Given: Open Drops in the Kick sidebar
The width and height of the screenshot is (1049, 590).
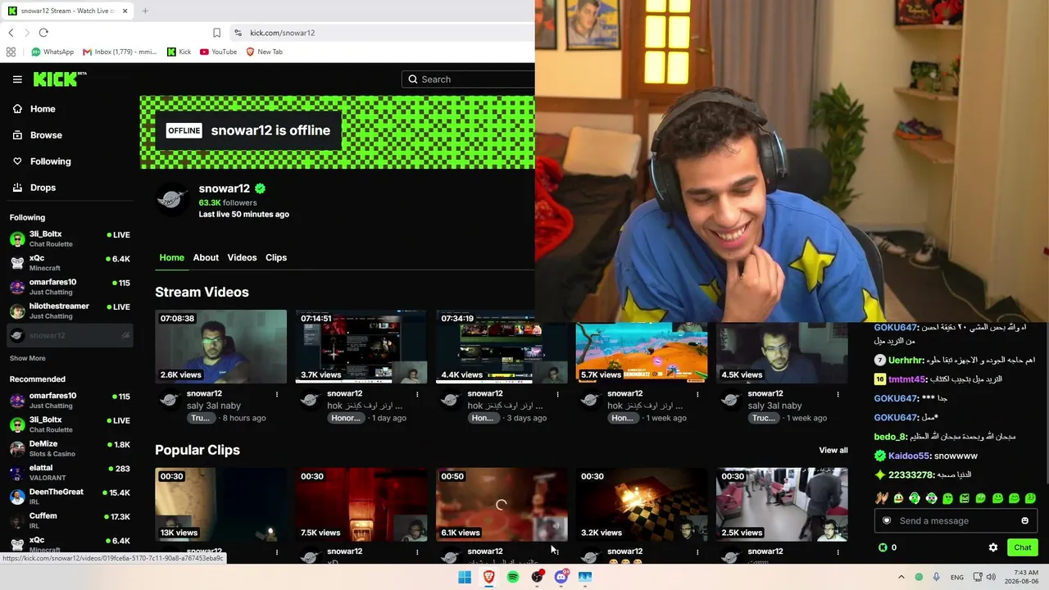Looking at the screenshot, I should click(x=34, y=188).
